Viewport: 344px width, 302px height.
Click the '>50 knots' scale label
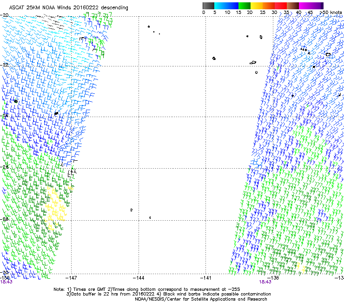[331, 13]
